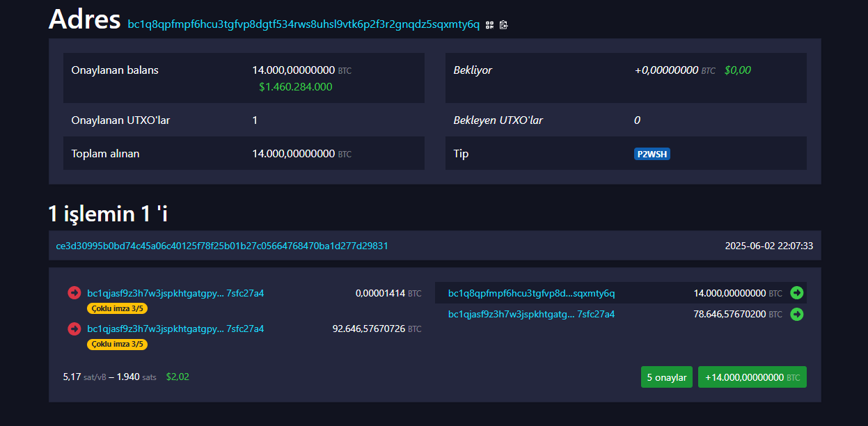Click the transaction timestamp 2025-06-02 22:07:33
Viewport: 868px width, 426px height.
pos(768,246)
